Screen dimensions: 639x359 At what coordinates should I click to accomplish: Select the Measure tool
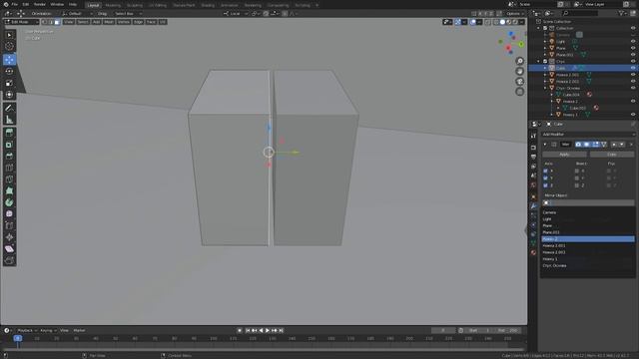(9, 120)
